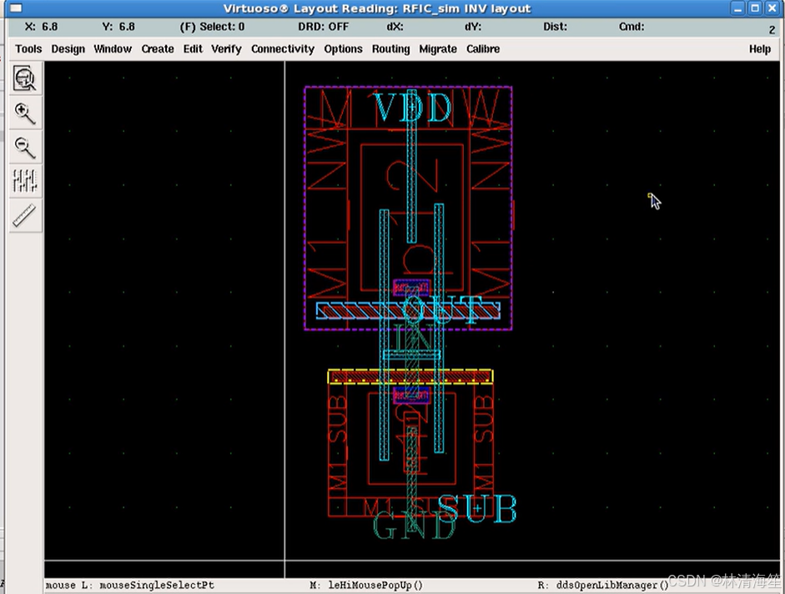Open the Create menu
The width and height of the screenshot is (785, 594).
[x=158, y=49]
